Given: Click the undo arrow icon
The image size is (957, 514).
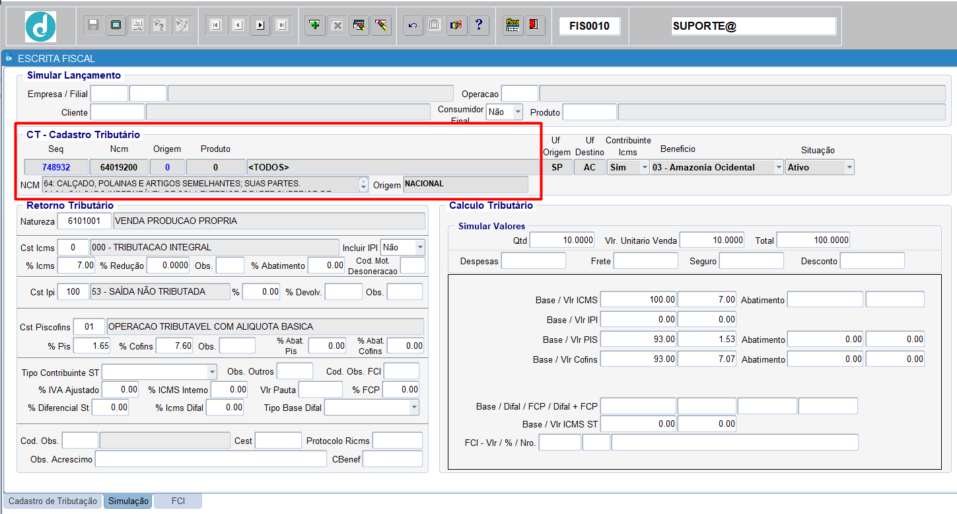Looking at the screenshot, I should point(413,25).
